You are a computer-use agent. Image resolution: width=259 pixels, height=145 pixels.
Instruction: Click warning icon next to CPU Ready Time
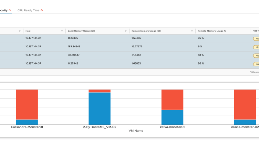point(42,10)
